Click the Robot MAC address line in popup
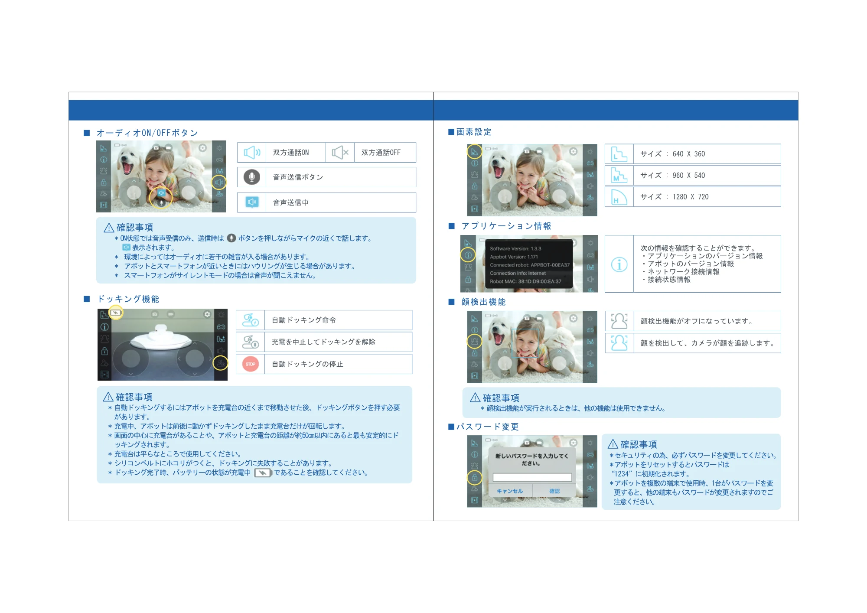 coord(525,281)
